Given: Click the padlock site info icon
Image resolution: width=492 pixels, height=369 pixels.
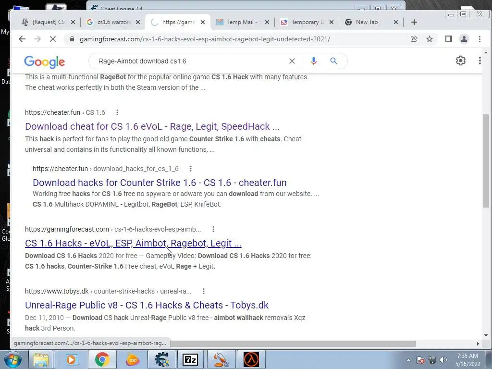Looking at the screenshot, I should (72, 39).
